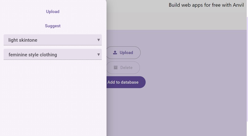This screenshot has width=248, height=136.
Task: Click the Add to database button
Action: coord(126,82)
